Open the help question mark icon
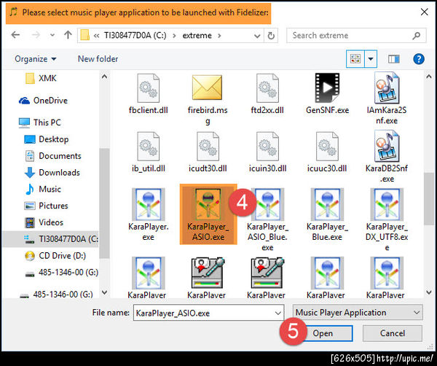The height and width of the screenshot is (366, 437). click(419, 59)
